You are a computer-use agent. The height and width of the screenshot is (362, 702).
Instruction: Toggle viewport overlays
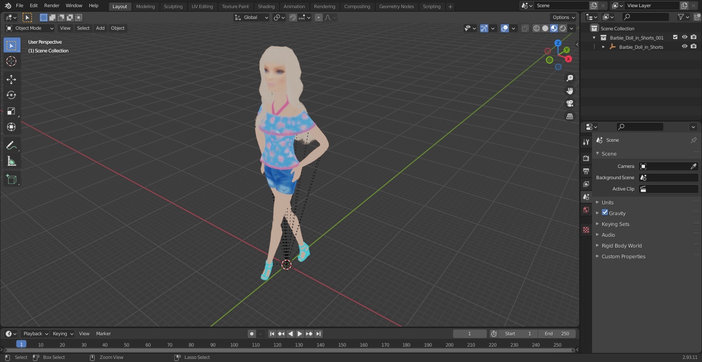(x=505, y=28)
